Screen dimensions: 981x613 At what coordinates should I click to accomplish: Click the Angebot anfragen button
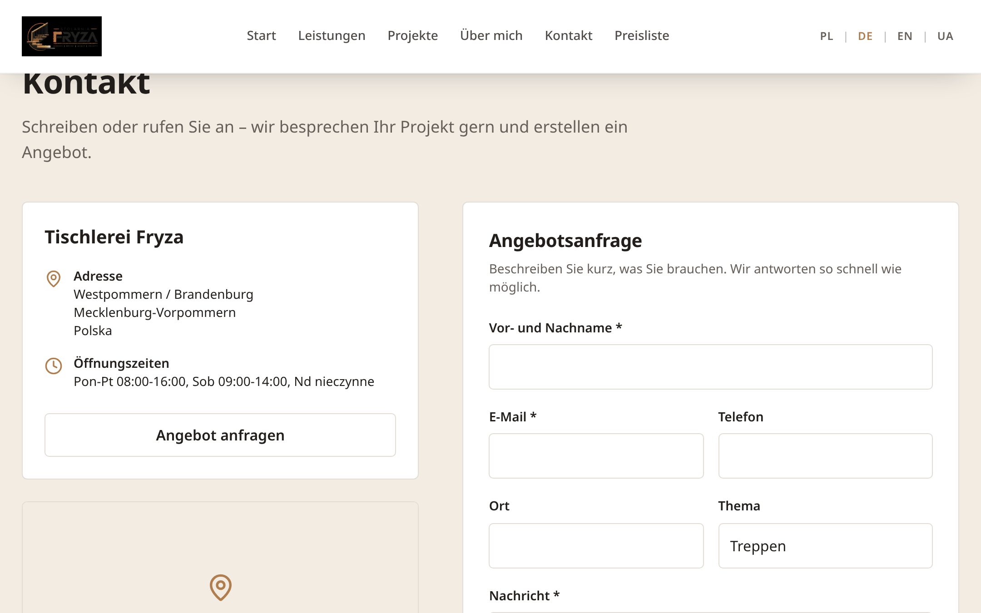click(220, 435)
